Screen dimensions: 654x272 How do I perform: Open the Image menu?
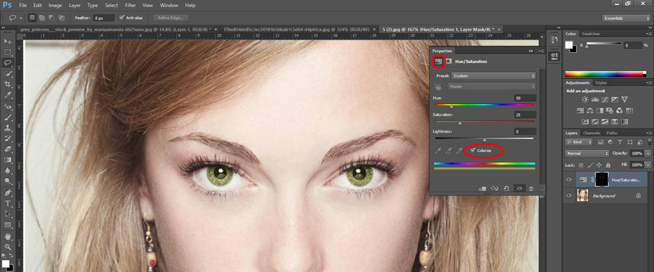coord(55,5)
